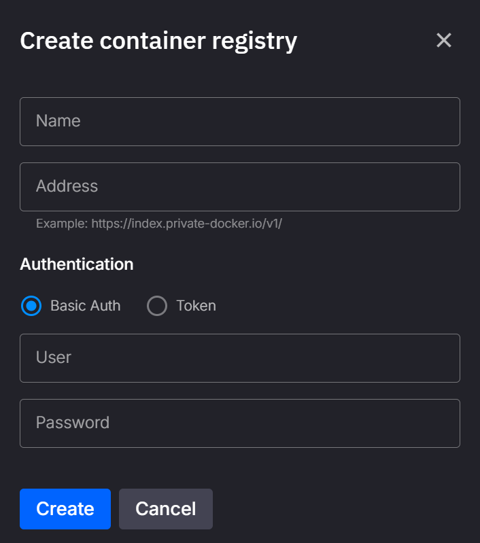The image size is (480, 543).
Task: Click the Authentication section heading
Action: coord(77,264)
